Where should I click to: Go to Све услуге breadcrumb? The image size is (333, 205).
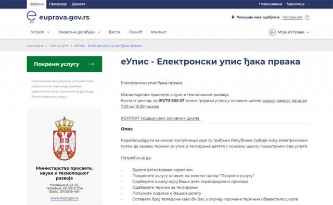(x=59, y=46)
